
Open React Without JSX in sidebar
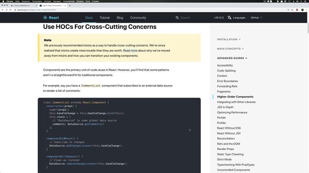click(x=229, y=134)
